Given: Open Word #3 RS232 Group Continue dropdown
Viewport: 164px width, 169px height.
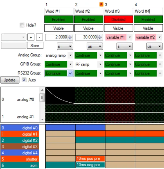Looking at the screenshot, I should pyautogui.click(x=130, y=73).
